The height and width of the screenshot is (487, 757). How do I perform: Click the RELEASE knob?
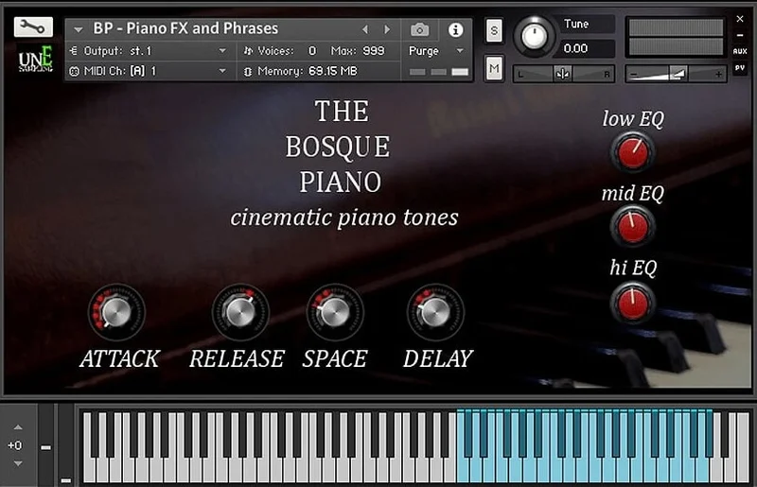pos(240,312)
